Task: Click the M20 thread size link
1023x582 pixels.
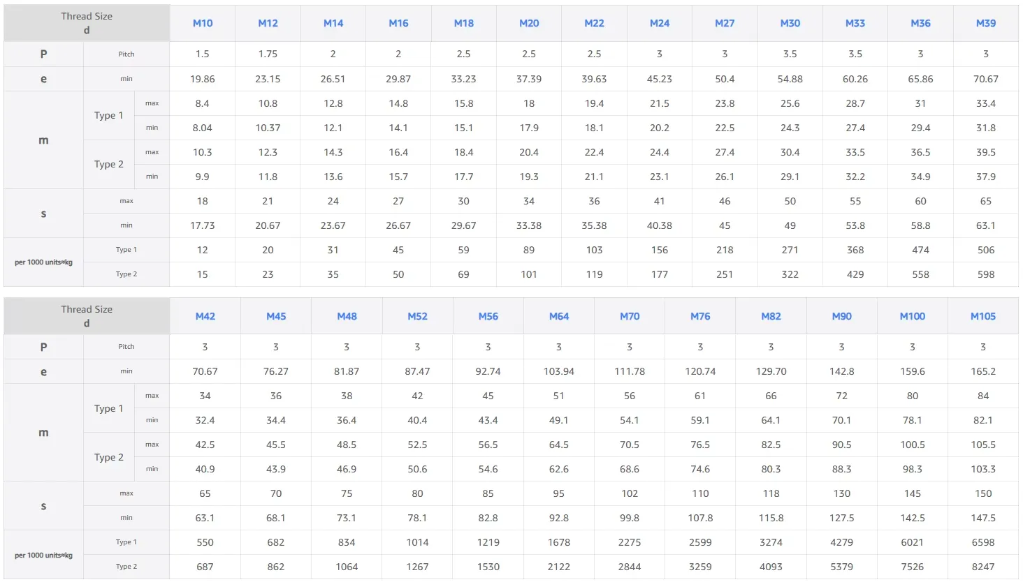Action: (529, 23)
